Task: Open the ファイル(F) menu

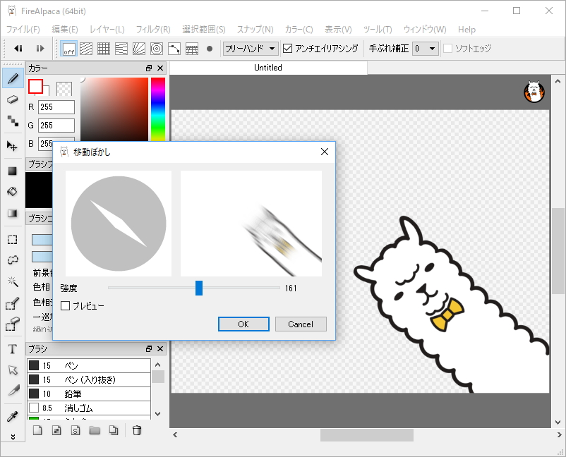Action: tap(23, 29)
